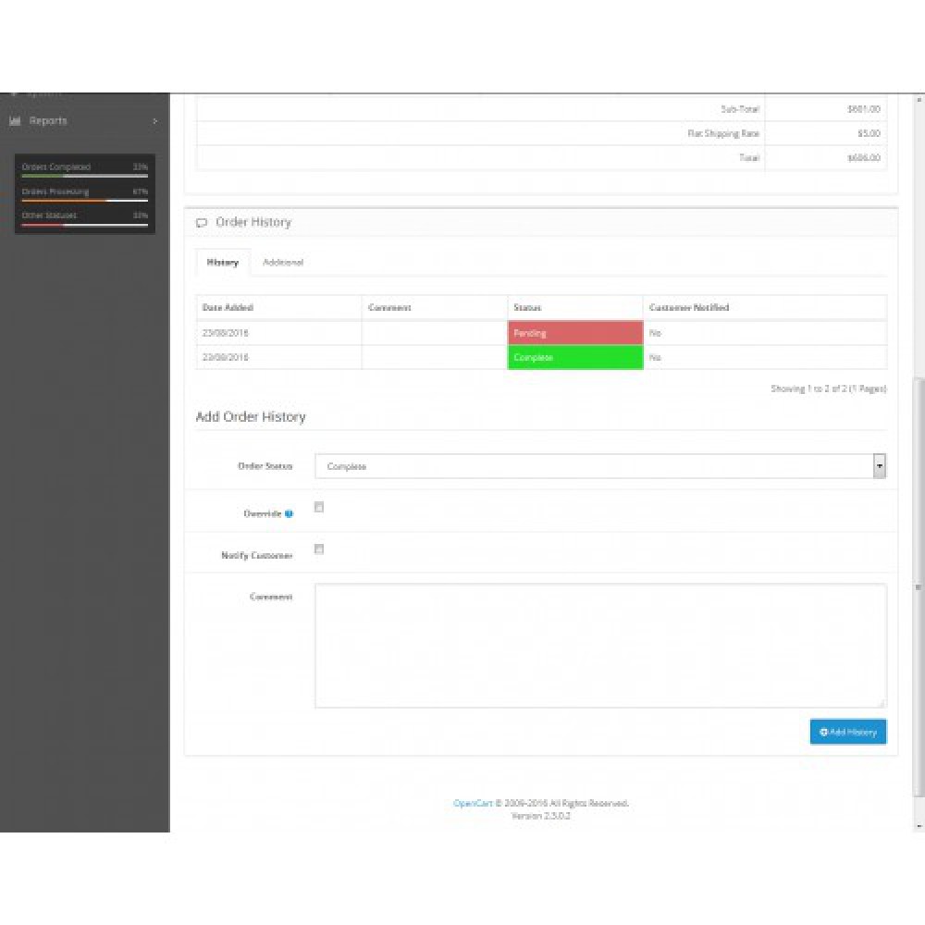Click the speech bubble icon beside Order History

[x=201, y=222]
